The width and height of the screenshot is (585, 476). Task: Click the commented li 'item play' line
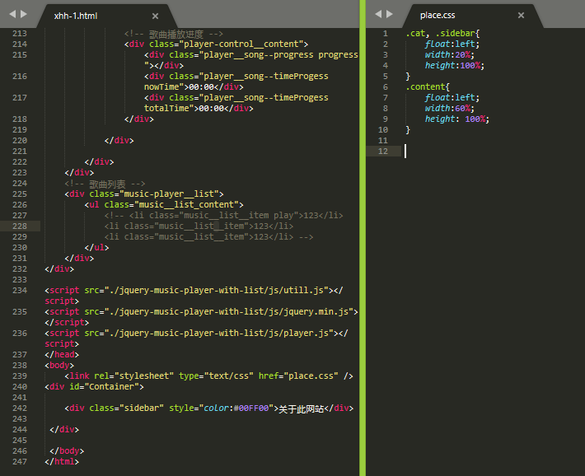coord(223,216)
